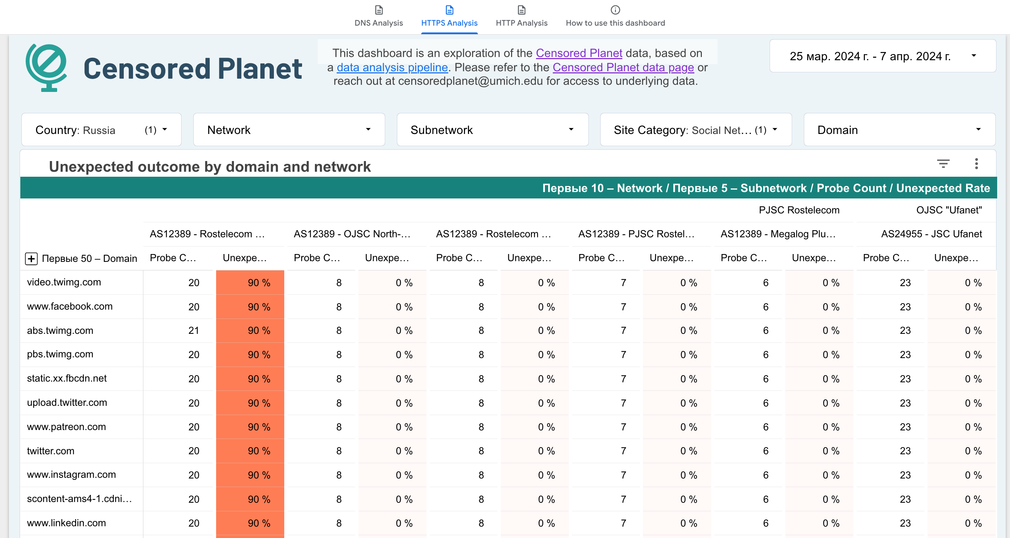Open the Subnetwork filter dropdown

click(x=492, y=130)
